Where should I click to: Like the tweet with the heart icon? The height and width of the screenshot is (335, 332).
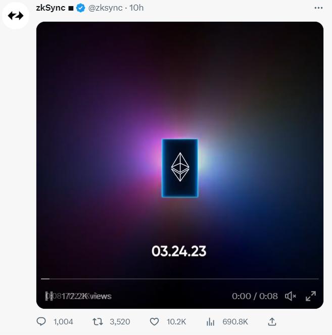[155, 322]
